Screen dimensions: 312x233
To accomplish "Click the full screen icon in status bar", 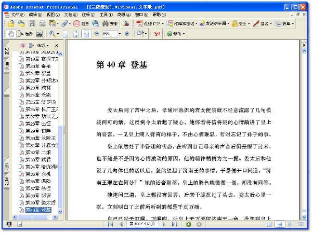I will [x=9, y=224].
